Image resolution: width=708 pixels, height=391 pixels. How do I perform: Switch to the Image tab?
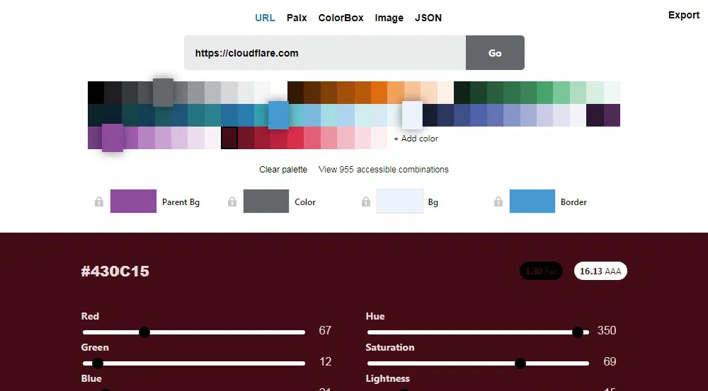(x=389, y=18)
